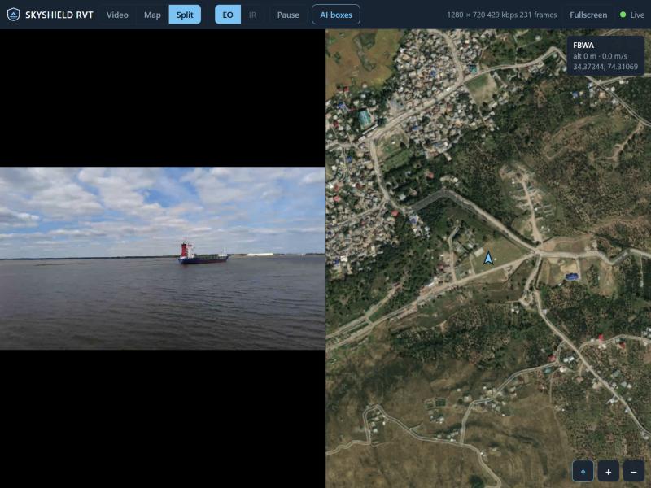Switch to the Map view tab

152,15
